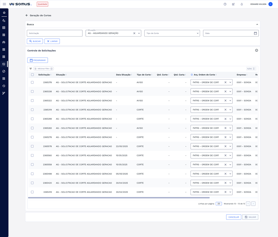Open the calendar picker in the Data field
The width and height of the screenshot is (278, 237).
point(255,33)
